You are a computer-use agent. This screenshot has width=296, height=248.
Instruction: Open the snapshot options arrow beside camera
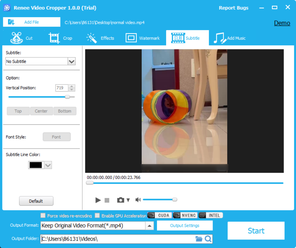[128, 200]
